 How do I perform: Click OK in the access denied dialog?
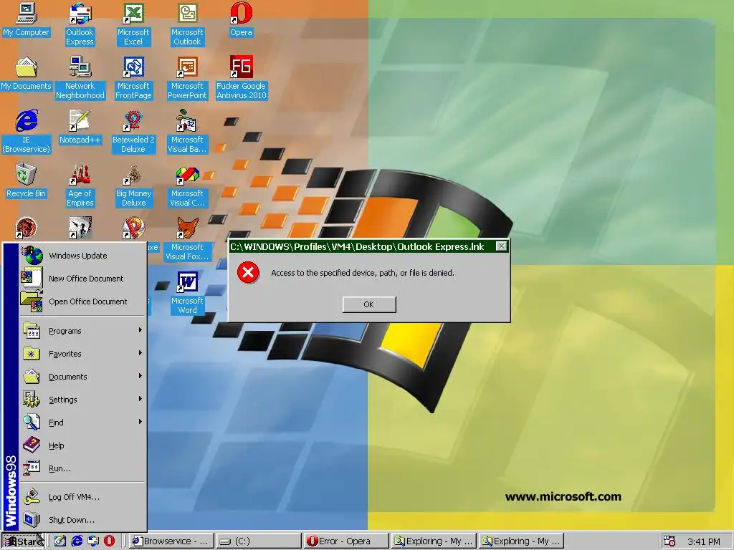pos(369,304)
